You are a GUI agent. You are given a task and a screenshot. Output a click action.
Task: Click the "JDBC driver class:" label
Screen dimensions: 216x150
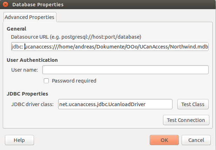(x=32, y=104)
